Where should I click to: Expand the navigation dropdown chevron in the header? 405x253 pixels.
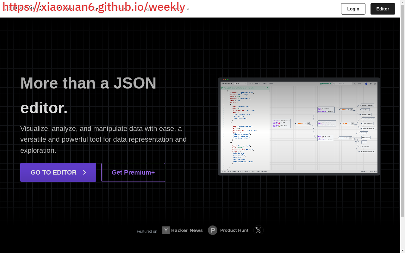[x=188, y=9]
